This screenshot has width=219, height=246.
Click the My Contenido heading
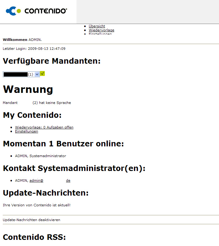[32, 115]
